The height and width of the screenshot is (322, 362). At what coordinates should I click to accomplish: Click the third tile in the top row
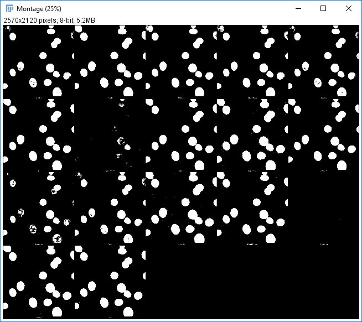[x=181, y=61]
